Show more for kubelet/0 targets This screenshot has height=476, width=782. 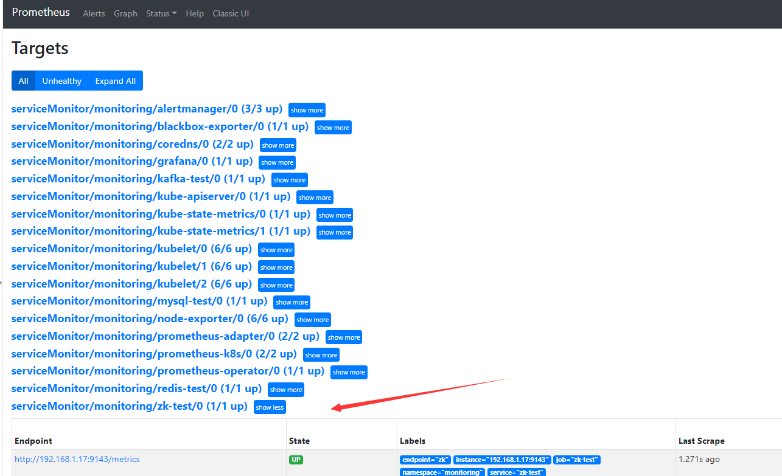pyautogui.click(x=276, y=250)
